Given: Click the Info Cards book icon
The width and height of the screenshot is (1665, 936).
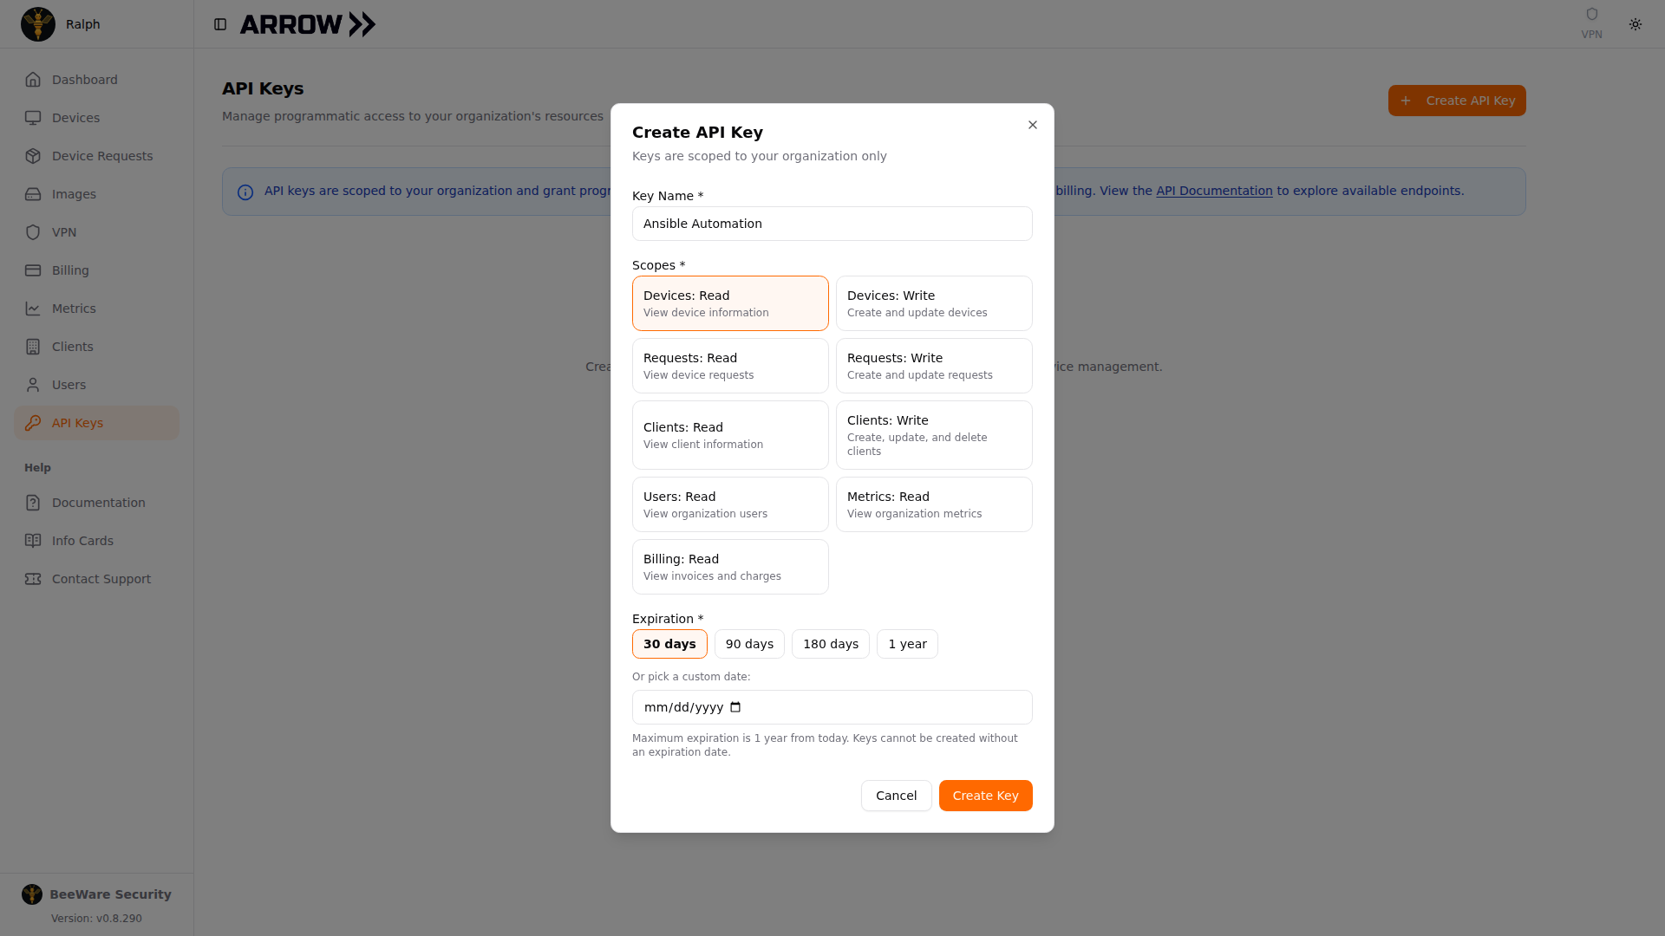Looking at the screenshot, I should point(33,541).
